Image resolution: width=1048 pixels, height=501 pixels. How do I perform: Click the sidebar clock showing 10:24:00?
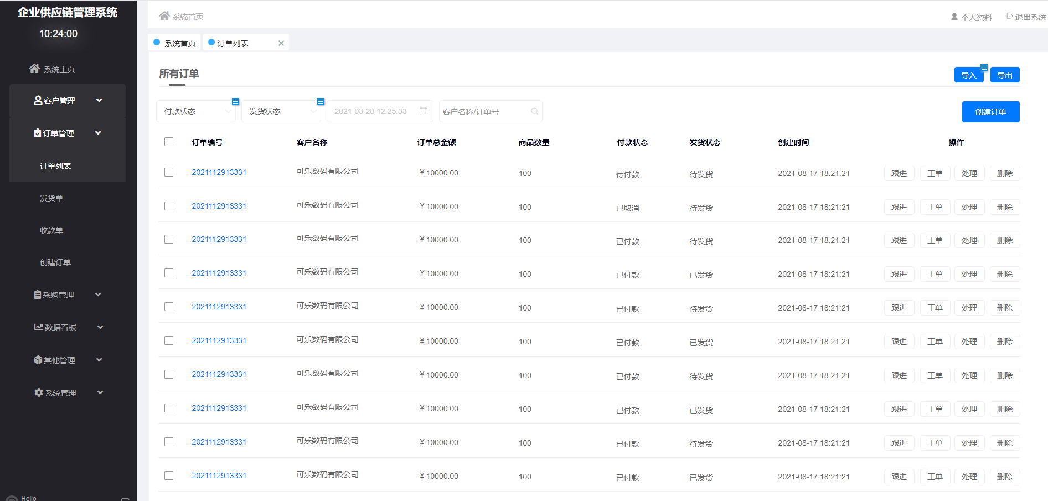(58, 34)
